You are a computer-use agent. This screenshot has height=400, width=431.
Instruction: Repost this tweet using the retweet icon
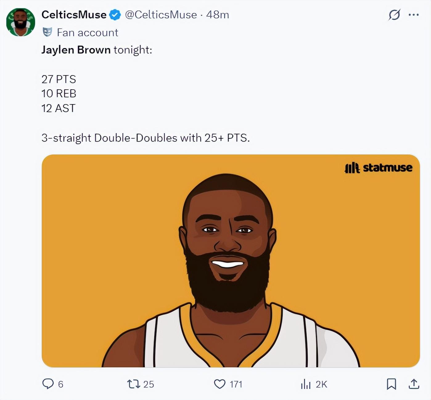[x=133, y=384]
